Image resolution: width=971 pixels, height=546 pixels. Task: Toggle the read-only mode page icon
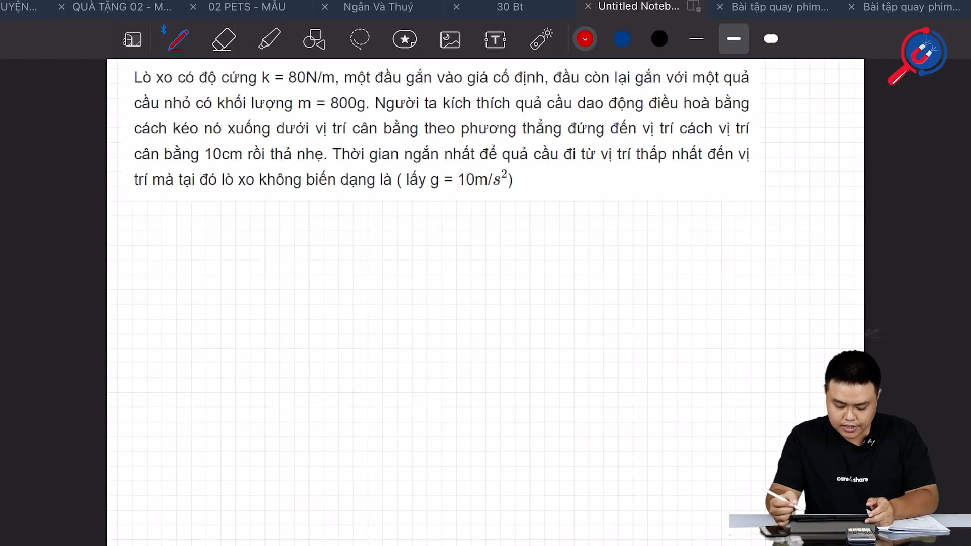pyautogui.click(x=132, y=39)
